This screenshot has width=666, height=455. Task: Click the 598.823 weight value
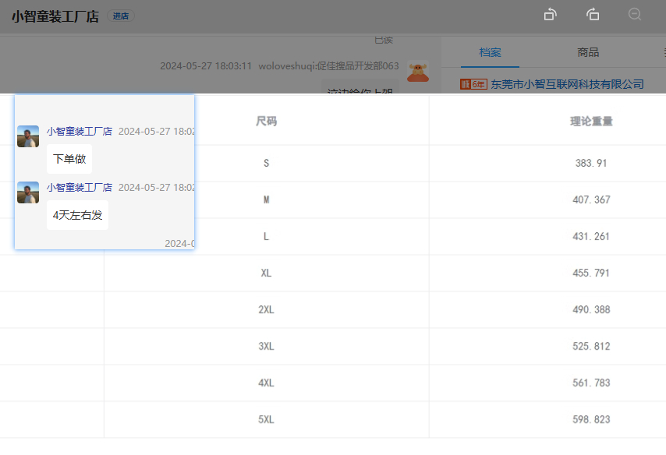(590, 420)
